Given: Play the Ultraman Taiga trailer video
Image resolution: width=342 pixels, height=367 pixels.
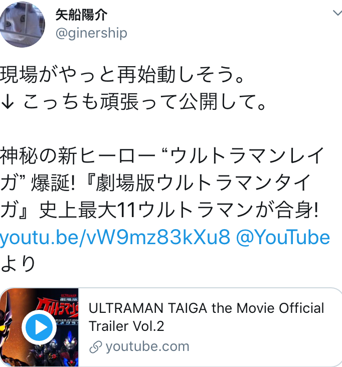Looking at the screenshot, I should [39, 327].
